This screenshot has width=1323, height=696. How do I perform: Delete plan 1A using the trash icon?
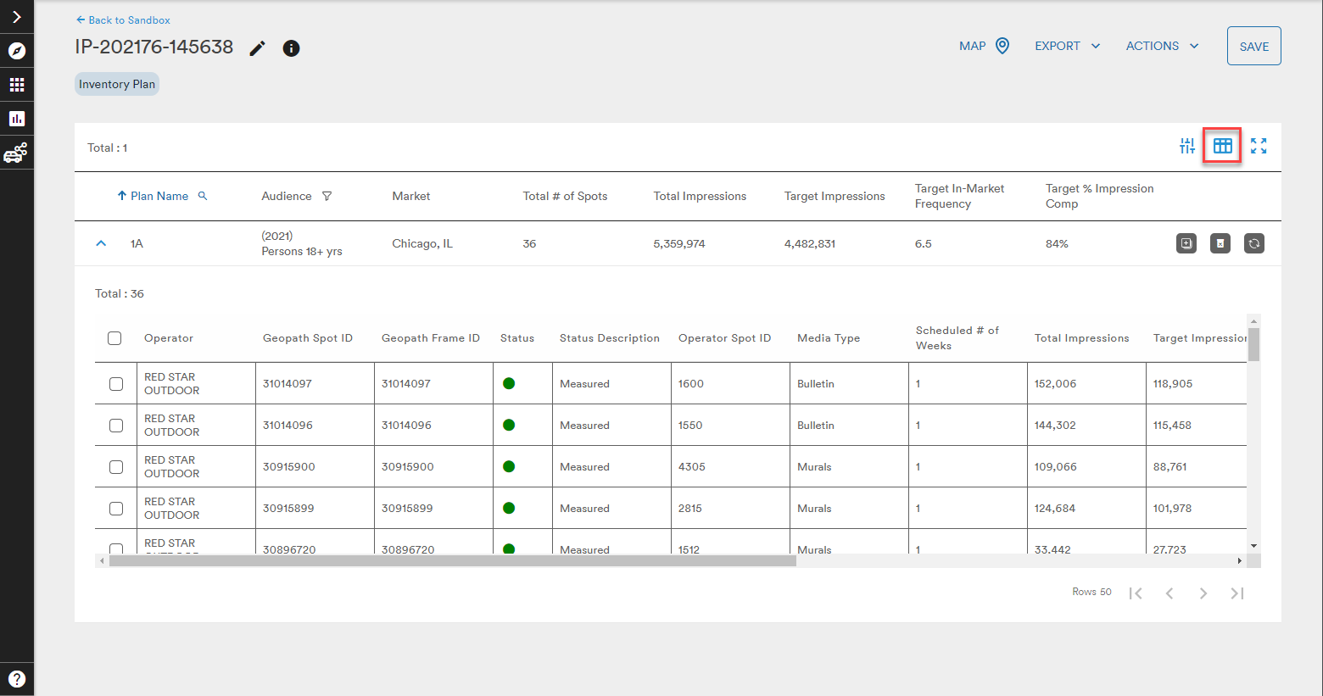coord(1220,243)
